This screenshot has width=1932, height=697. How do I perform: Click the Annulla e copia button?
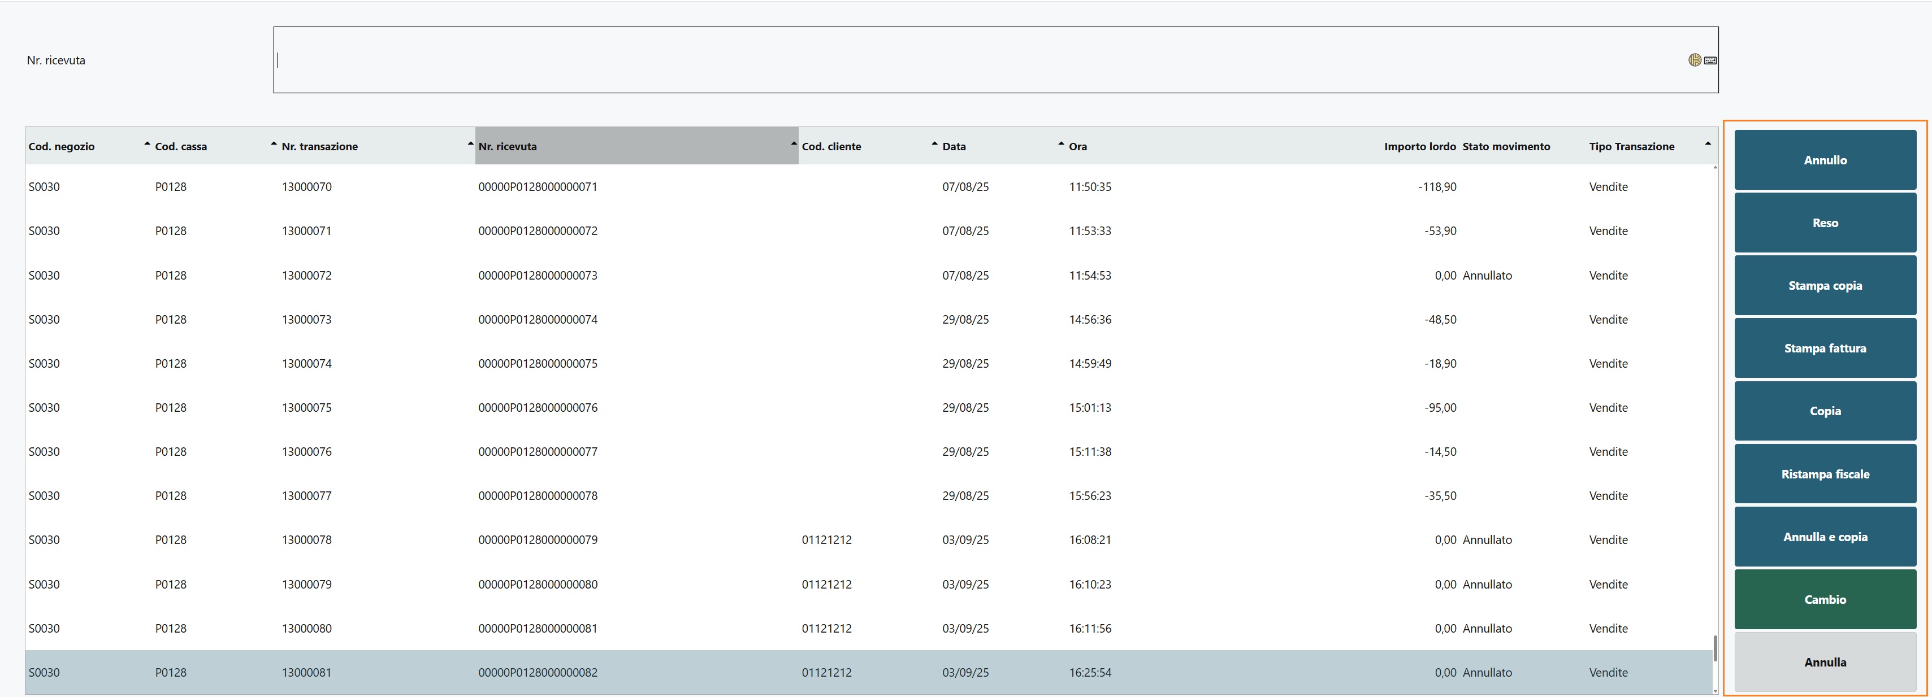[1825, 537]
